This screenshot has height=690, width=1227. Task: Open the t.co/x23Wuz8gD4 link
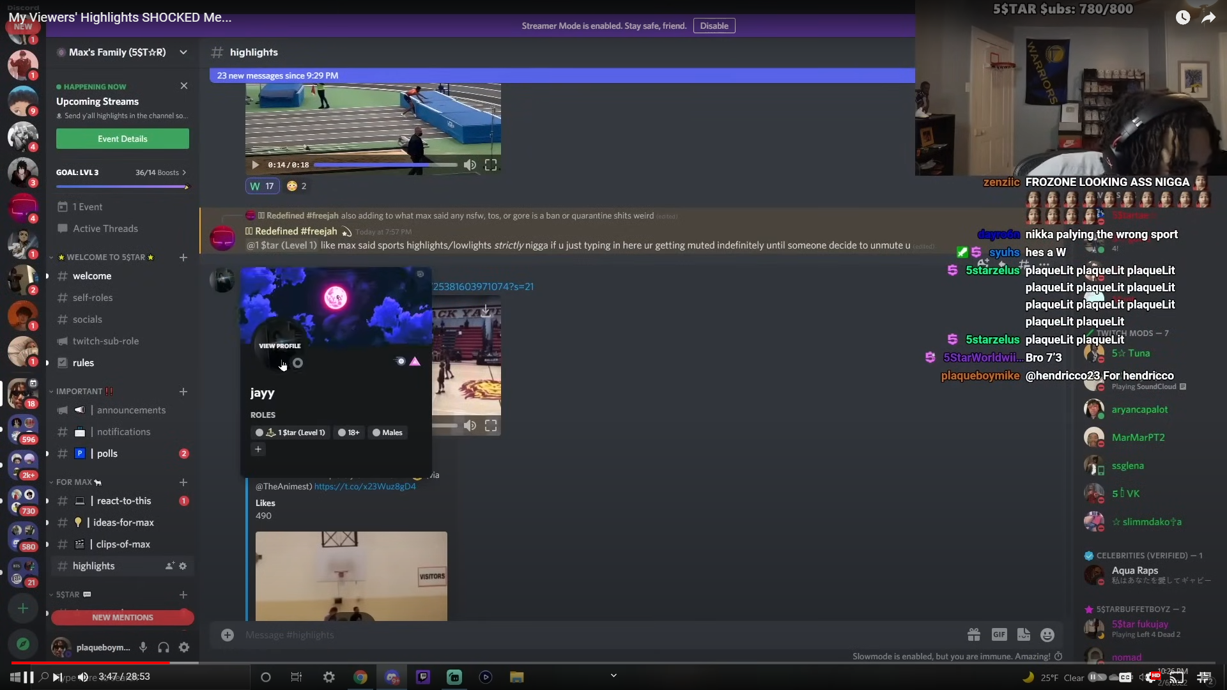365,486
